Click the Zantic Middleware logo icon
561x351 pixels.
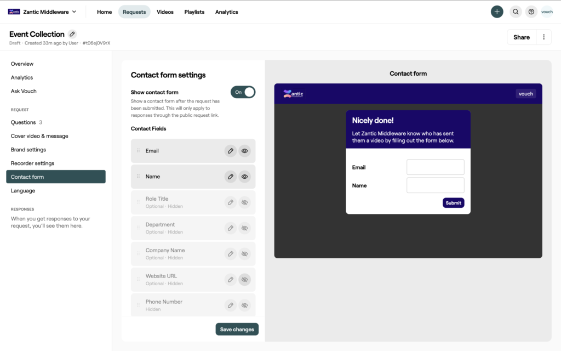[x=14, y=12]
